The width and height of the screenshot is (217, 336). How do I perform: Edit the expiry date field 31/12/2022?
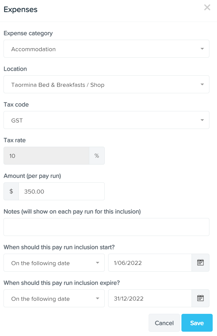tap(150, 298)
